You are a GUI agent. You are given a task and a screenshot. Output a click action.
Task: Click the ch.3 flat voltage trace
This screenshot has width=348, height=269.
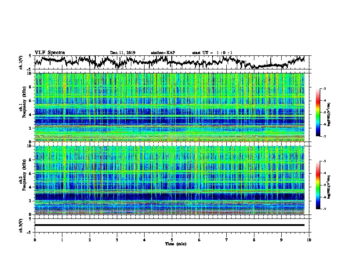170,225
